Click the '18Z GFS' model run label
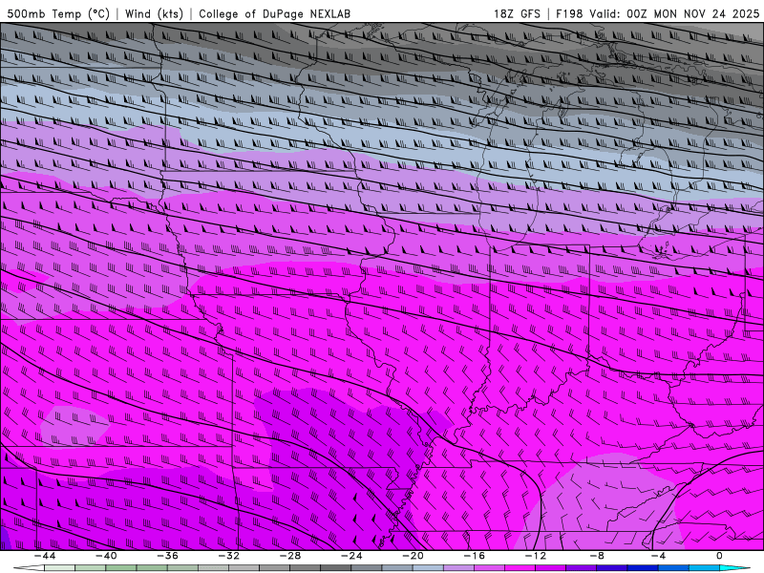 coord(517,13)
